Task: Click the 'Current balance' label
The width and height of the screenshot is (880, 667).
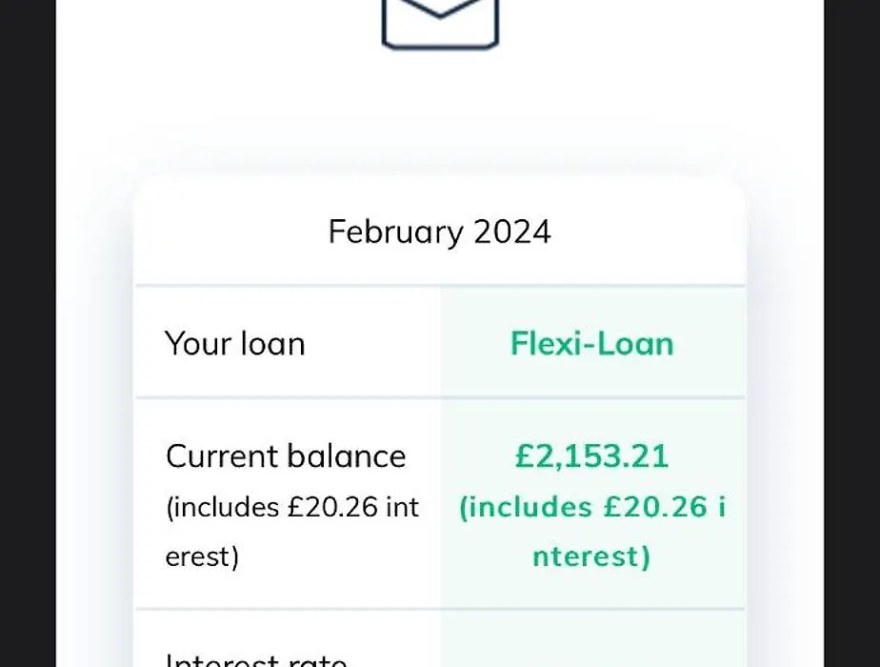Action: point(286,455)
